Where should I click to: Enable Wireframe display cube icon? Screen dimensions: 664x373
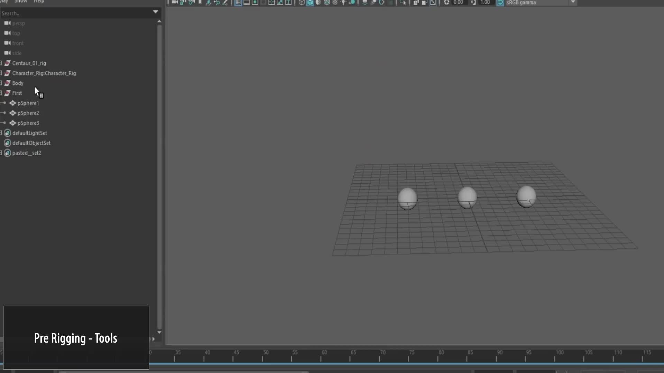pyautogui.click(x=302, y=2)
